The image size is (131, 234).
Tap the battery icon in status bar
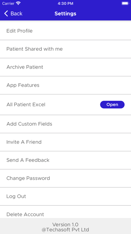125,3
